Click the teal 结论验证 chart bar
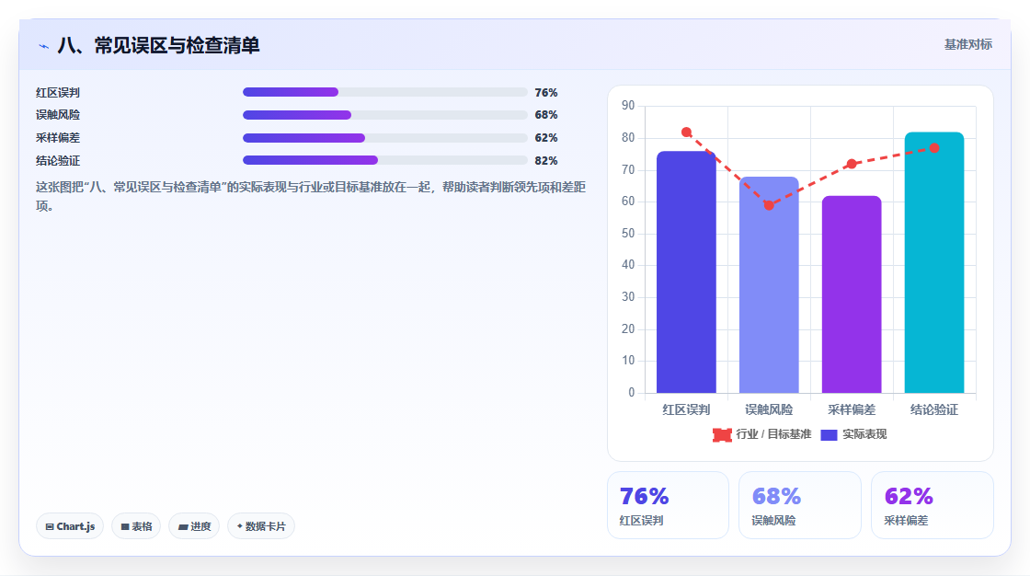 (934, 262)
